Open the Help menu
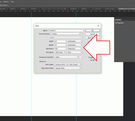Image resolution: width=135 pixels, height=121 pixels. pyautogui.click(x=12, y=2)
